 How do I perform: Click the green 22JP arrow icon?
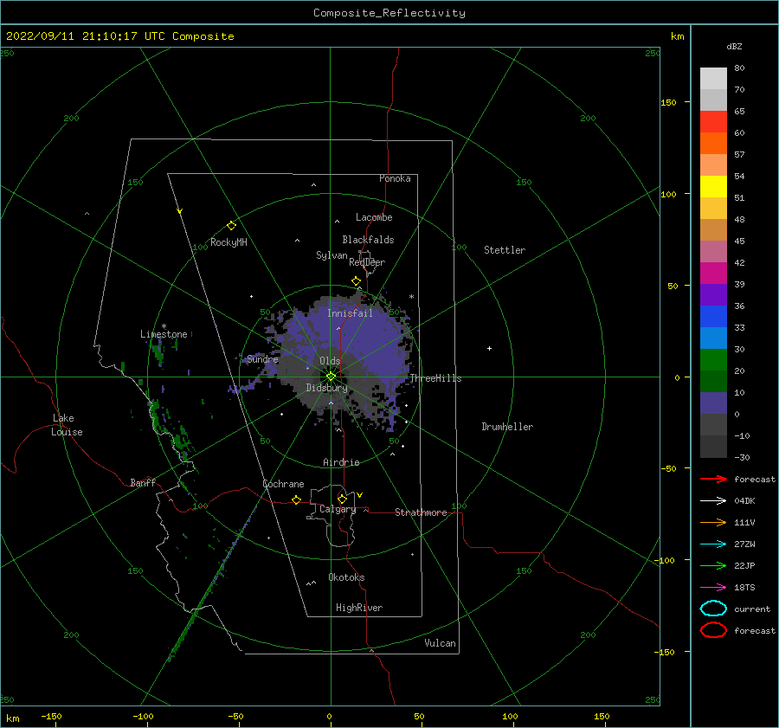[x=713, y=565]
